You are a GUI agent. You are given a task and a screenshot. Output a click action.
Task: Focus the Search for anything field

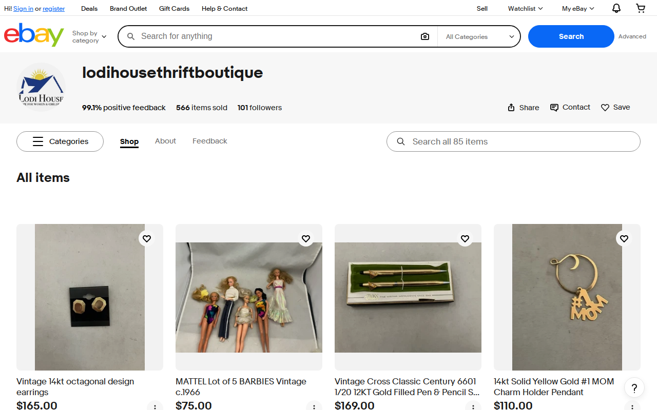pyautogui.click(x=277, y=36)
